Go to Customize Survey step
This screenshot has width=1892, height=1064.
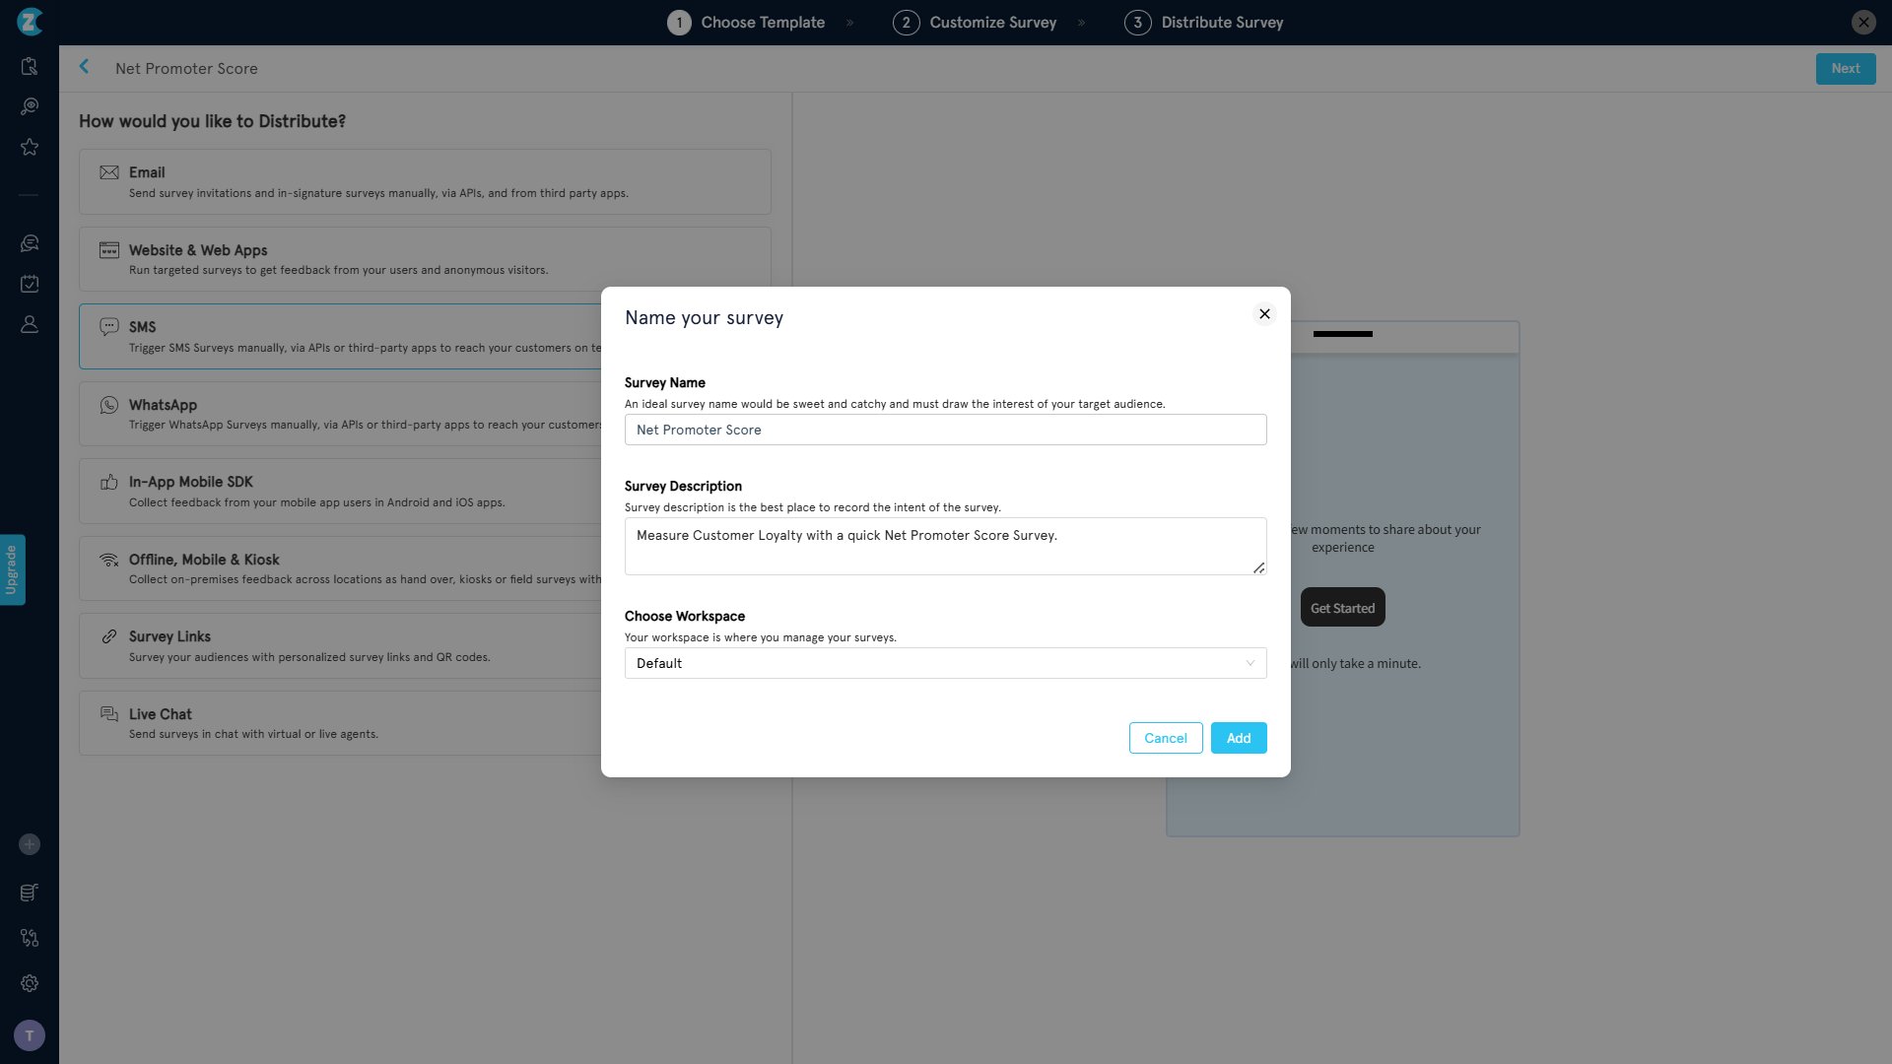(975, 22)
